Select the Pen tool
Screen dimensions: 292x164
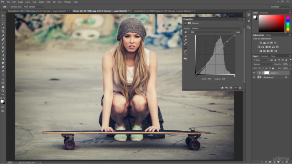pos(3,71)
